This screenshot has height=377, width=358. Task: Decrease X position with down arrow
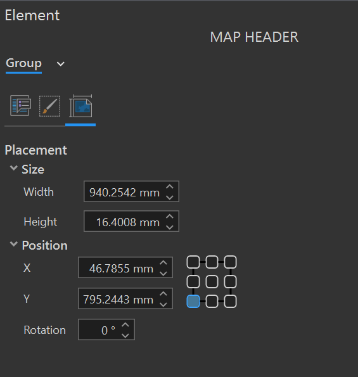pyautogui.click(x=163, y=273)
